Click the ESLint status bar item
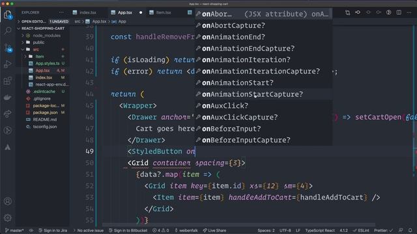Screen dimensions: 417x234 pos(361,230)
